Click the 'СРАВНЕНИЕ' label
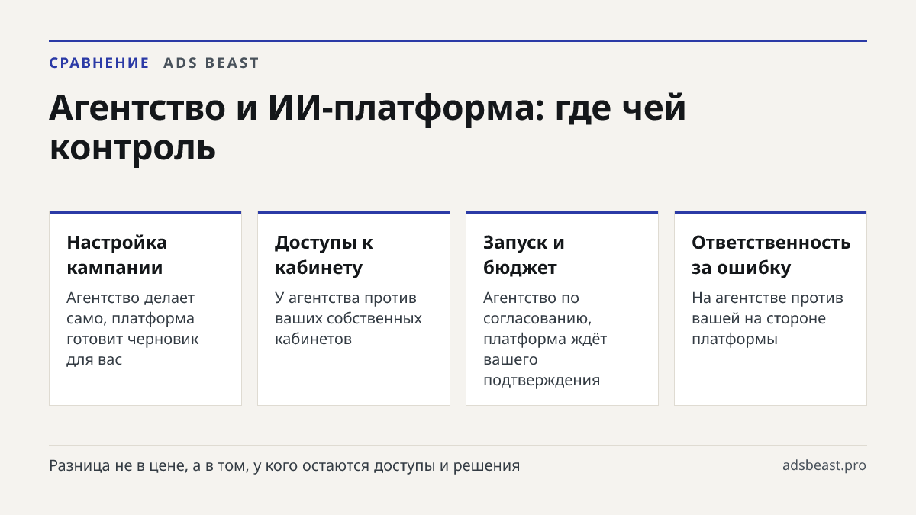916x515 pixels. [99, 63]
